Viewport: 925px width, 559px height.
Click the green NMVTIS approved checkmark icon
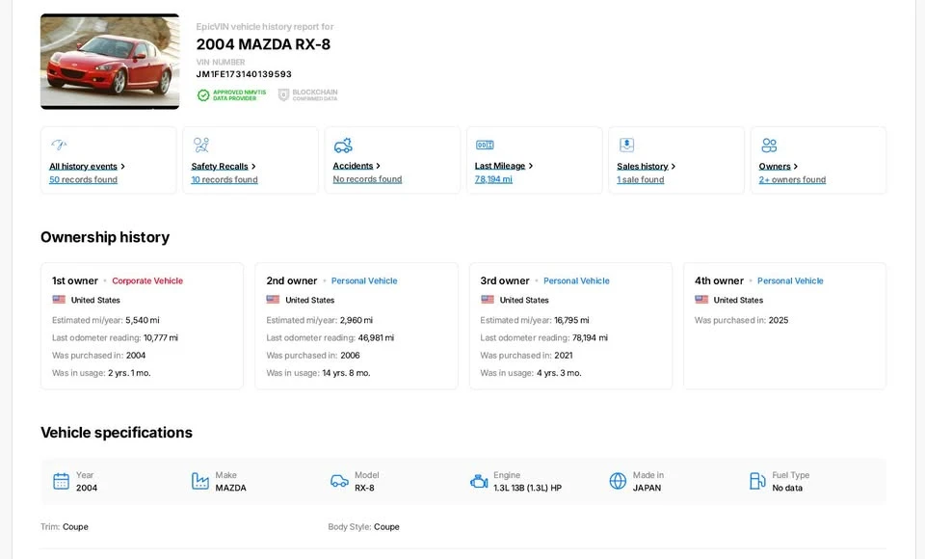click(203, 95)
